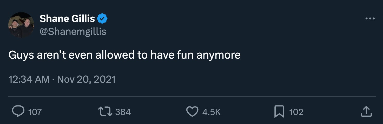The height and width of the screenshot is (124, 383).
Task: Click the blue verified checkmark badge
Action: pos(102,19)
